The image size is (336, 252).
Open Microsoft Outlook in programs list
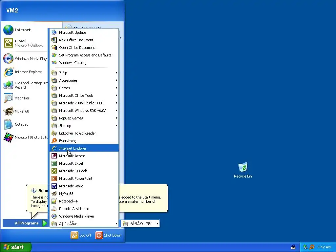coord(84,171)
